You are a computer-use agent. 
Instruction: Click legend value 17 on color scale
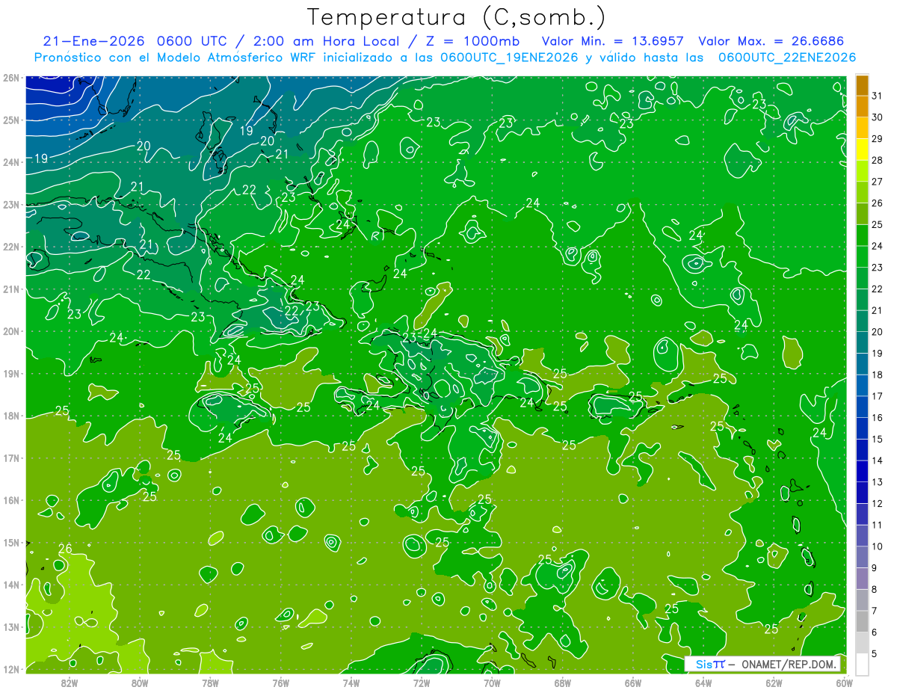click(x=878, y=396)
